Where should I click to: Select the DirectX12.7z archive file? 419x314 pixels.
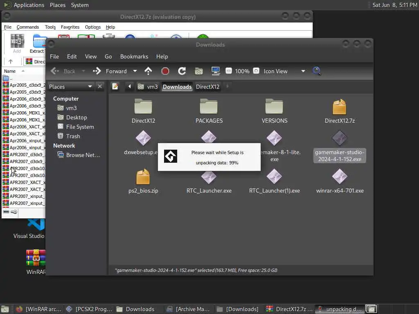(340, 107)
